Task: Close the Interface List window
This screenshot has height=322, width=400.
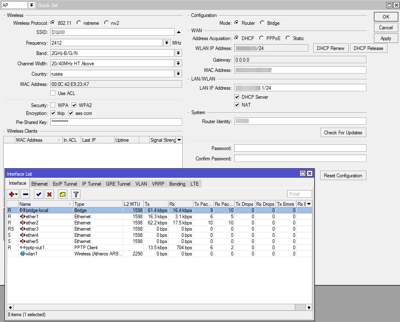Action: point(310,174)
